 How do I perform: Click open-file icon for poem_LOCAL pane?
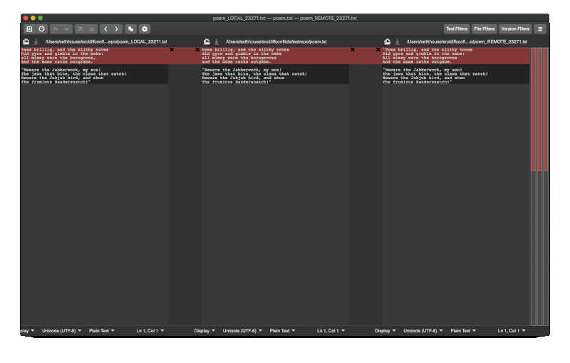point(26,42)
